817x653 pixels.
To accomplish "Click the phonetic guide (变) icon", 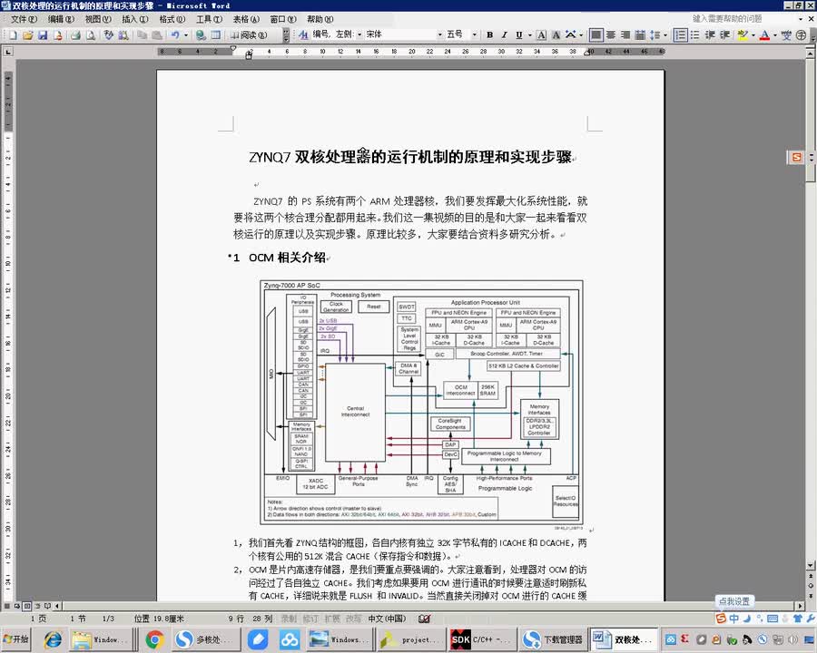I will click(786, 34).
